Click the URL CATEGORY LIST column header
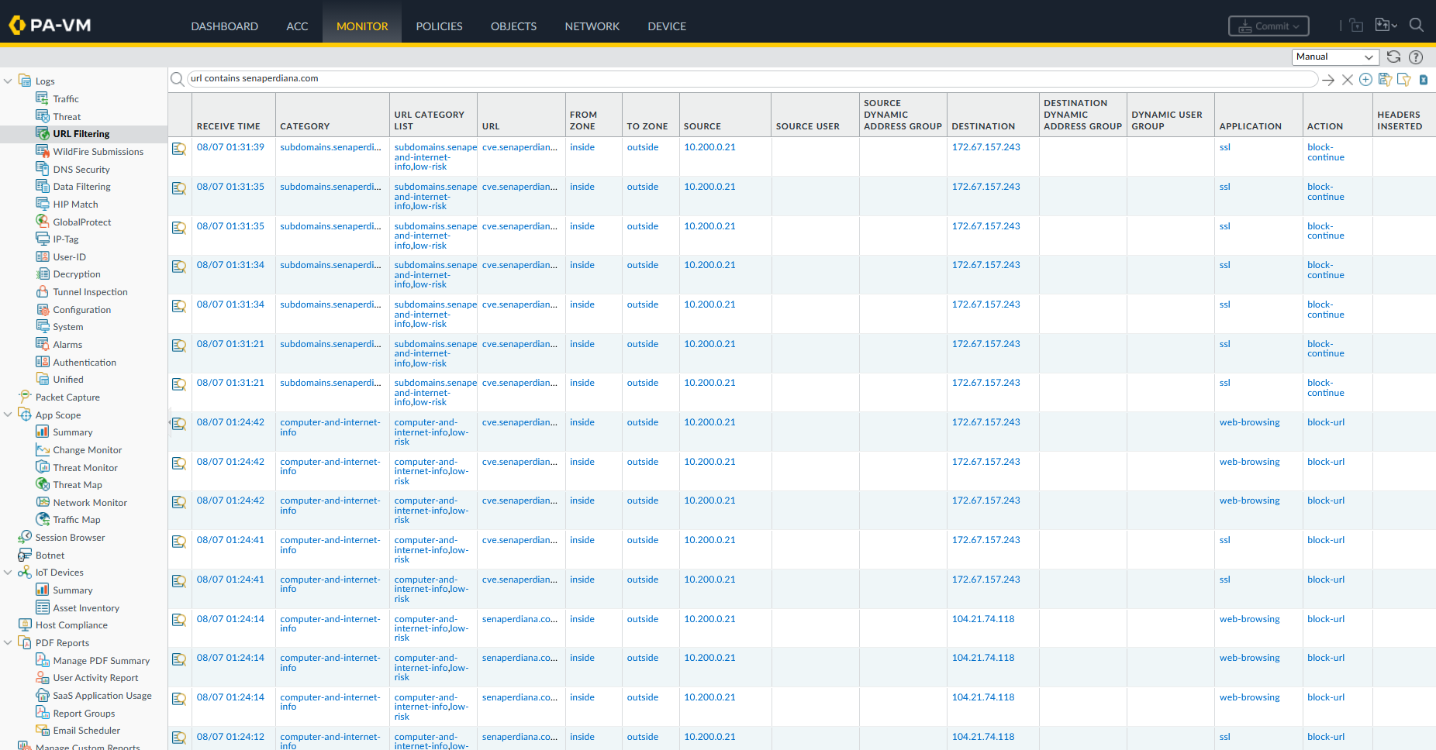Screen dimensions: 1436x750 (x=430, y=120)
